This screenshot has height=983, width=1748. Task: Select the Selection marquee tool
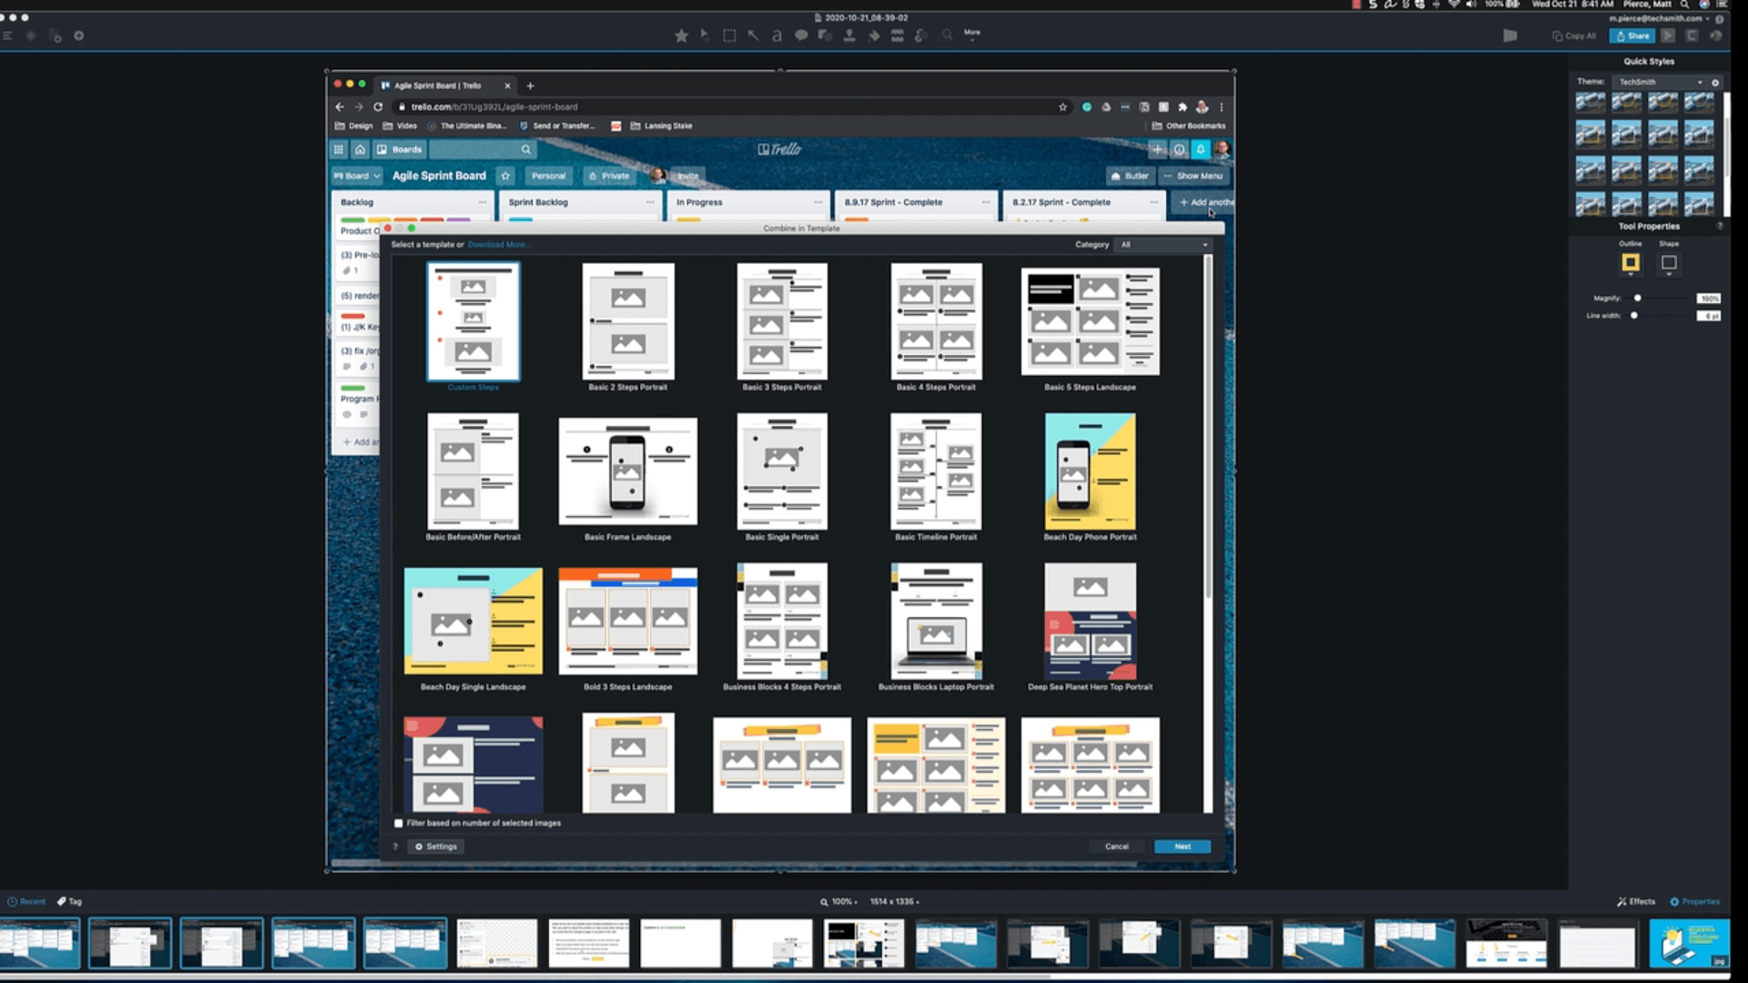click(x=729, y=35)
